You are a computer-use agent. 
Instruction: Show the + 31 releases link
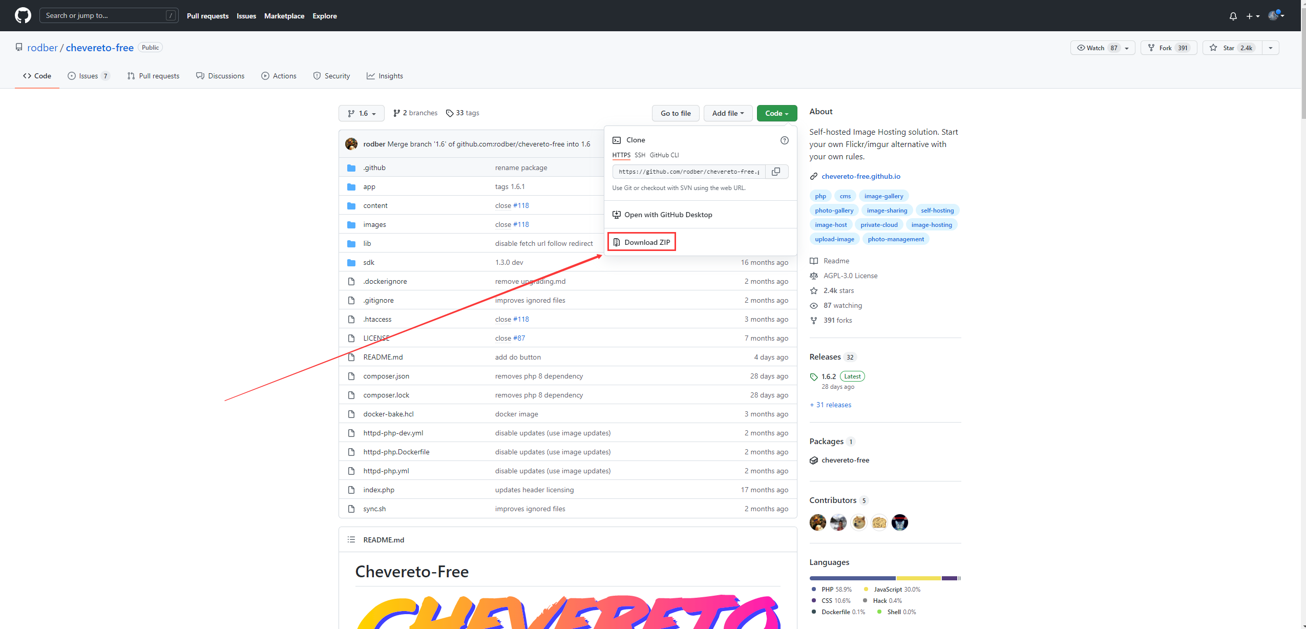pos(830,405)
